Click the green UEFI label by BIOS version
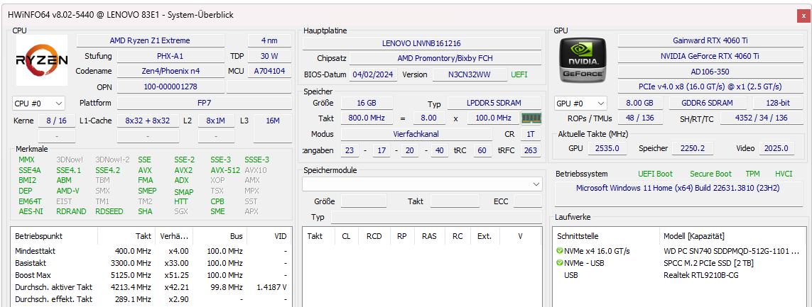The width and height of the screenshot is (812, 307). (519, 74)
